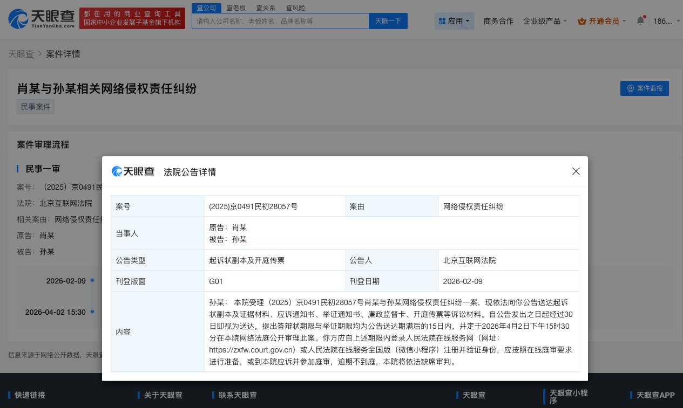Close the 法院公告详情 modal

[x=576, y=171]
